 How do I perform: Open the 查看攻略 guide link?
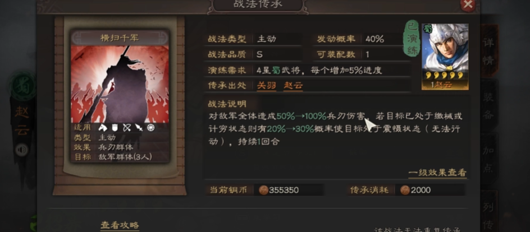[x=120, y=225]
